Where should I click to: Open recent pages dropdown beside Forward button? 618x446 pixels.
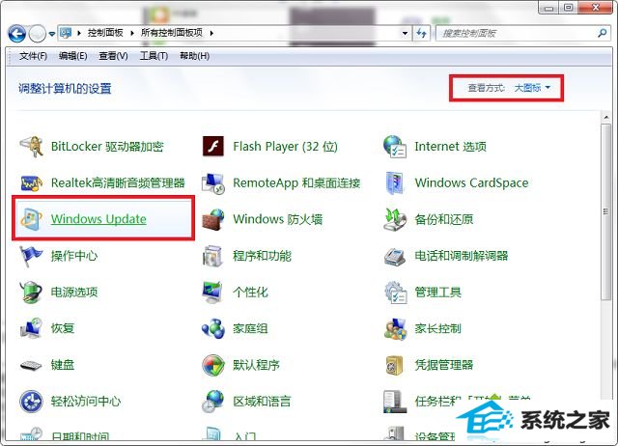point(52,35)
